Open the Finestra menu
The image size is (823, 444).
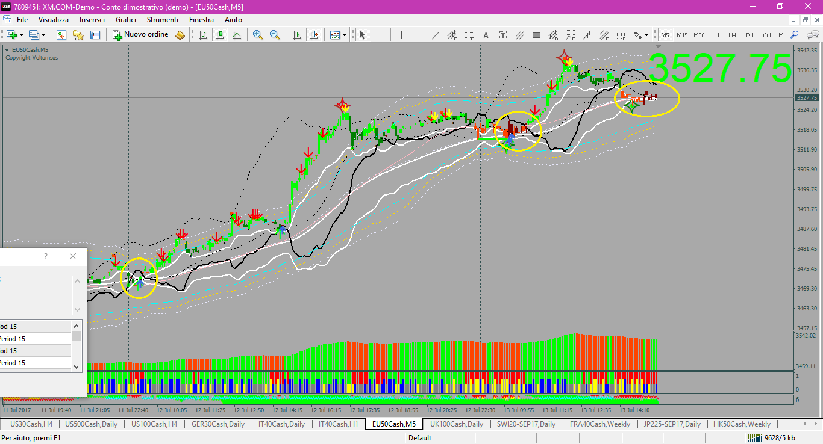tap(201, 20)
